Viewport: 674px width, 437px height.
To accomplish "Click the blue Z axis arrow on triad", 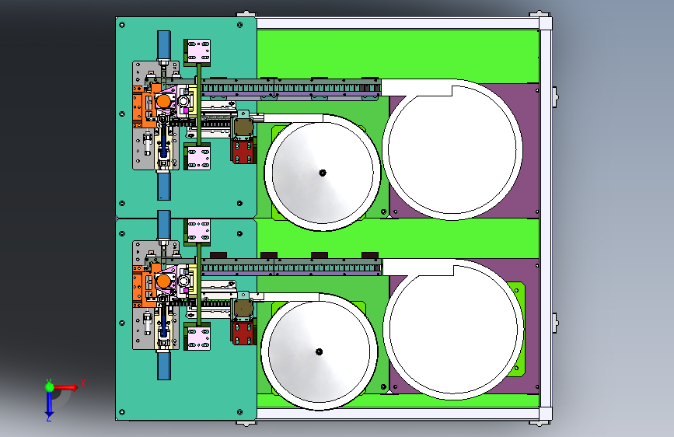I will (x=49, y=404).
